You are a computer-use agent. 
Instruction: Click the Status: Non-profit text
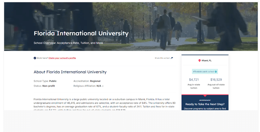point(44,86)
